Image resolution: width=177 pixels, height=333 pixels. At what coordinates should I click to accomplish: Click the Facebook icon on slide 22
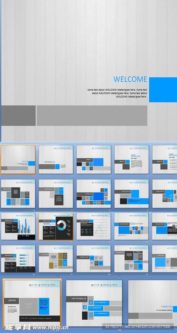pos(85,307)
